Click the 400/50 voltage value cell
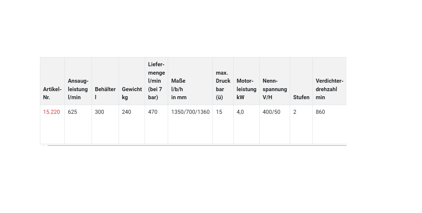The image size is (422, 213). coord(271,112)
